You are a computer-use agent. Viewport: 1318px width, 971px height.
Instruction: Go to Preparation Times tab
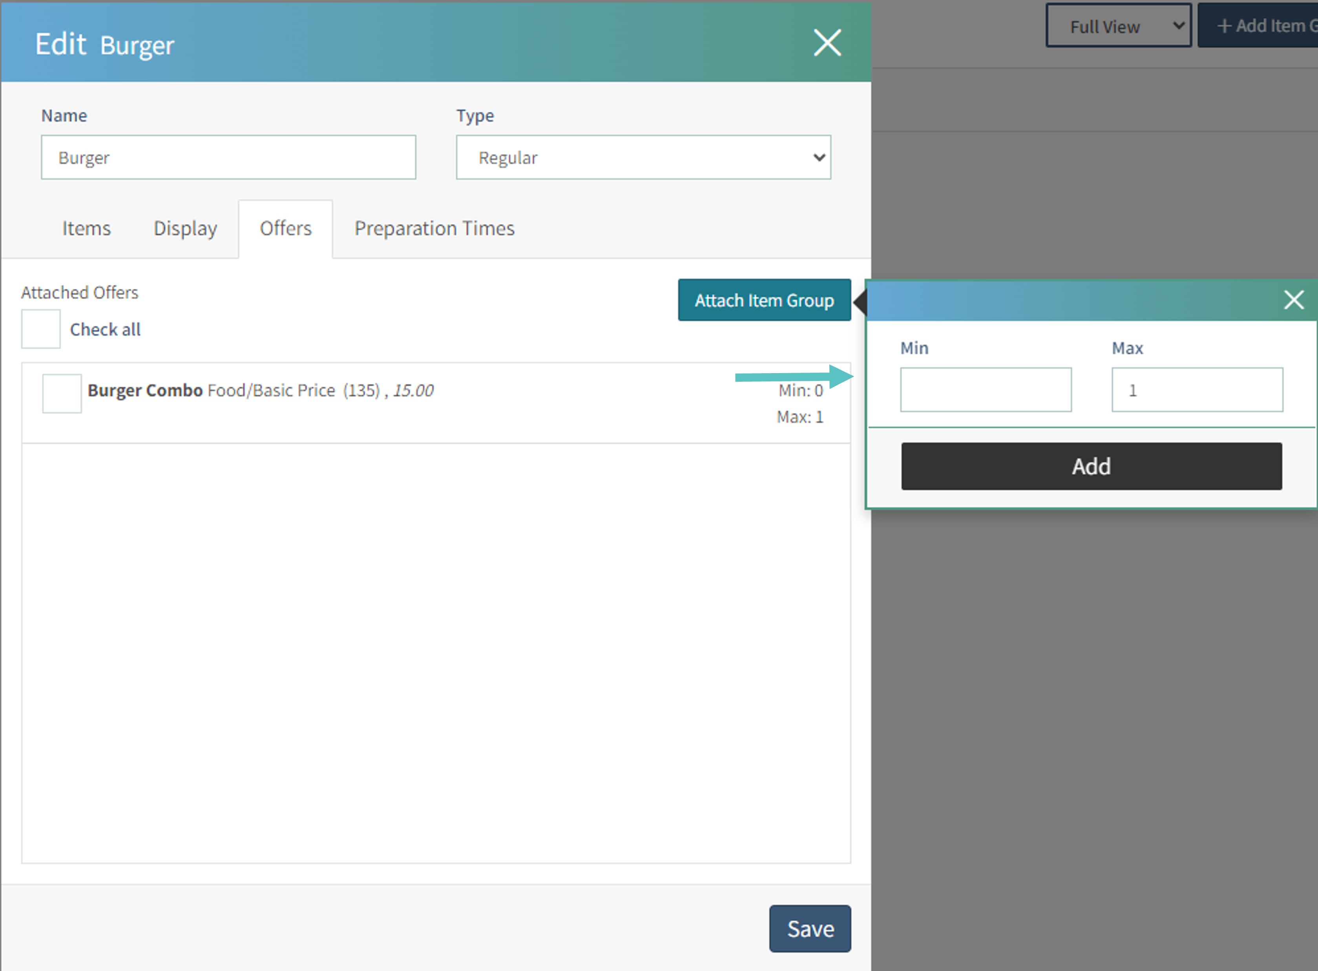click(x=434, y=228)
